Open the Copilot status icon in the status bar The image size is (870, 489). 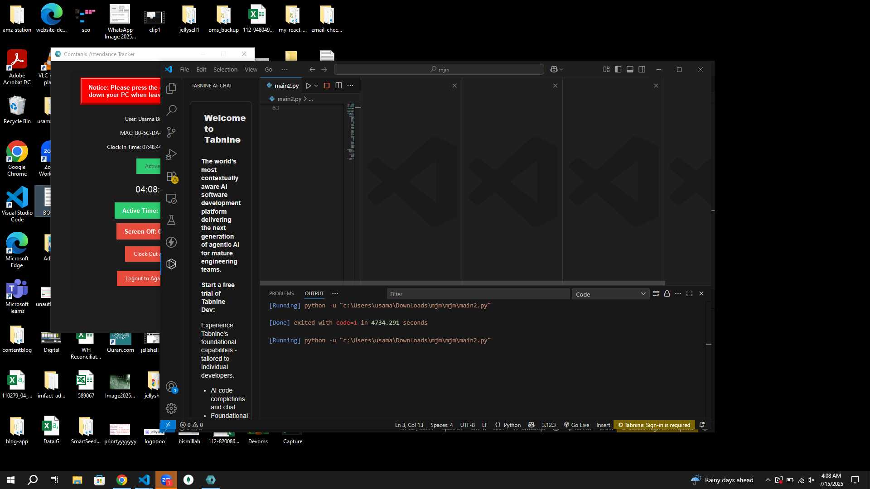coord(532,425)
